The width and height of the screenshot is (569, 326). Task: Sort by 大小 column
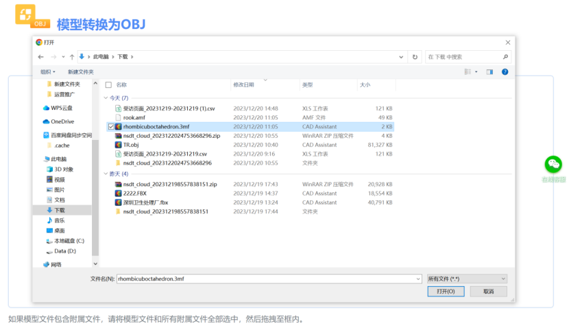click(x=365, y=84)
